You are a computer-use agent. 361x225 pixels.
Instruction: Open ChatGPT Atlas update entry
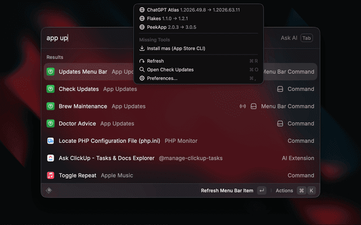click(198, 10)
